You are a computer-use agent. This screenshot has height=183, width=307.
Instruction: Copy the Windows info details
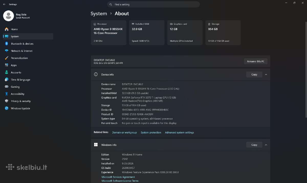(x=254, y=145)
